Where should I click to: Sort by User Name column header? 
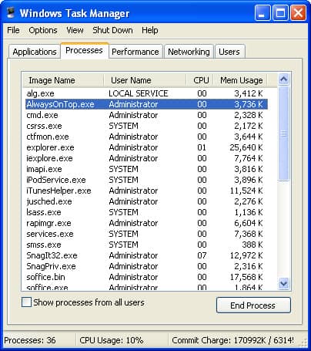(145, 80)
